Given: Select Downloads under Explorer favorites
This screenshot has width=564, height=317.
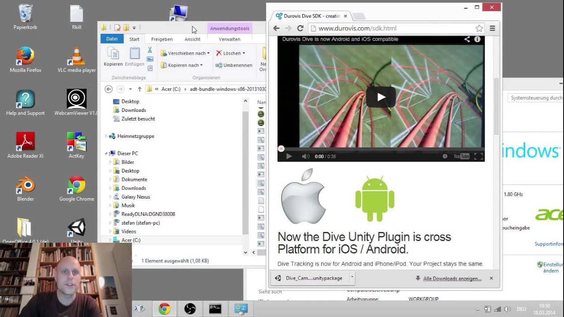Looking at the screenshot, I should 133,110.
